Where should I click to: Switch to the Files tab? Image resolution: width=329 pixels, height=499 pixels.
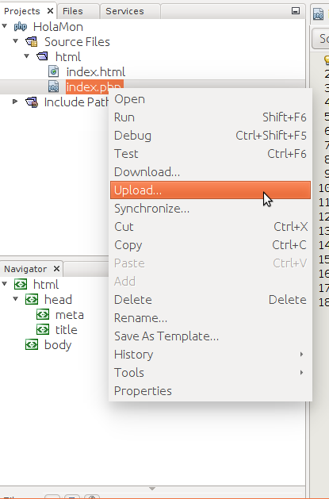tap(72, 11)
